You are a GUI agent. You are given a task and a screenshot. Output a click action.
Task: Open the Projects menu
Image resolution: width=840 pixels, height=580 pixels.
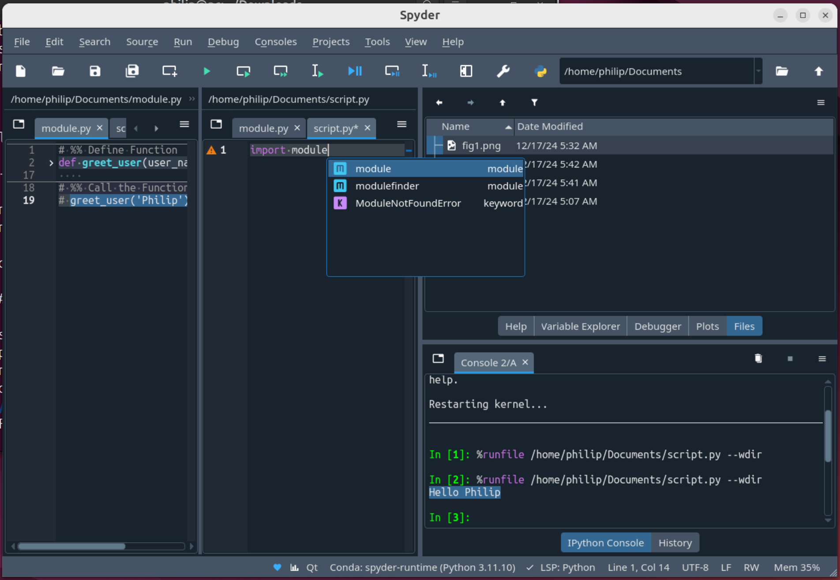[x=331, y=42]
